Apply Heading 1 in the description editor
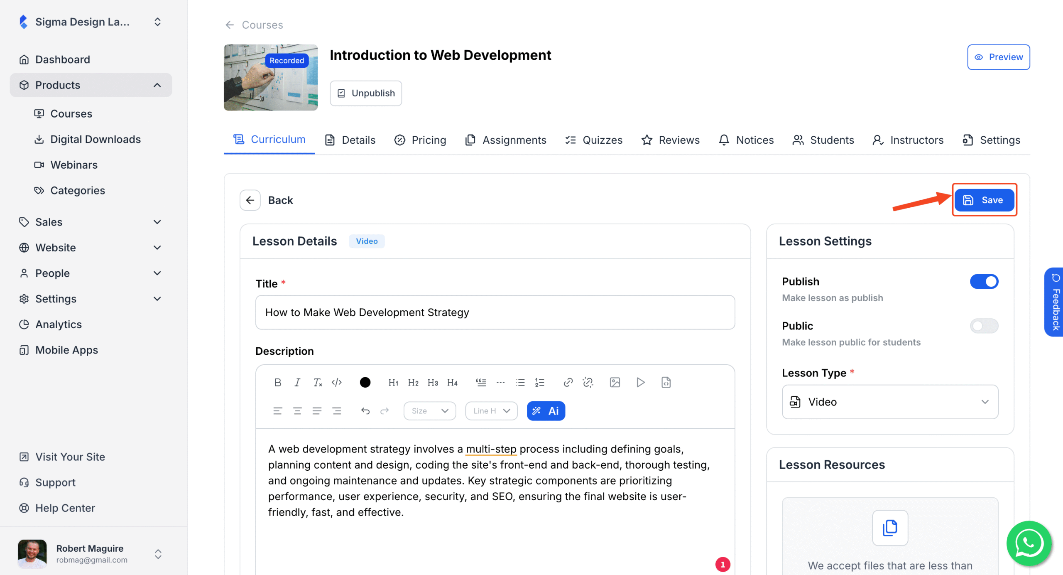This screenshot has height=575, width=1063. 393,382
